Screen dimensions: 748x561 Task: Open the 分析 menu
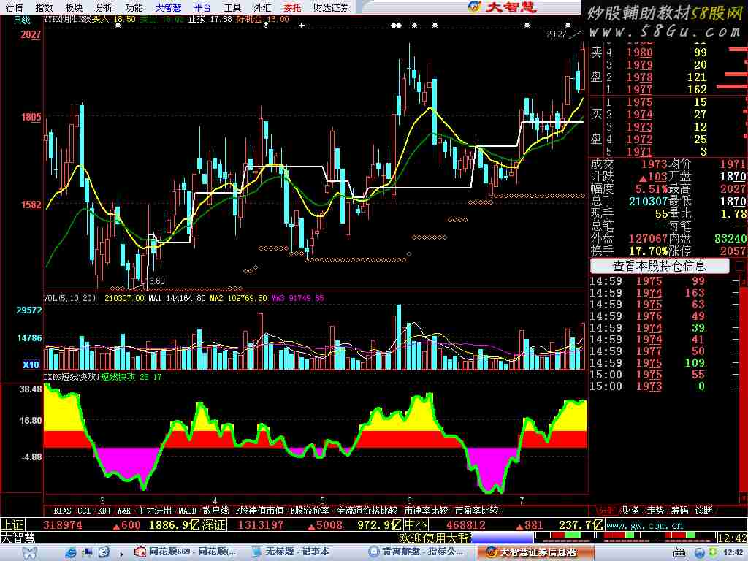tap(104, 7)
